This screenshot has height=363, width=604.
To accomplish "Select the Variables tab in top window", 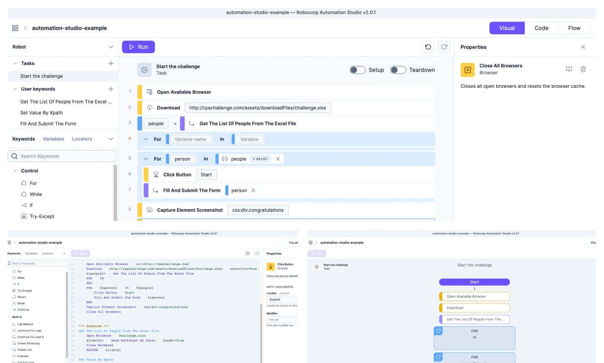I will (x=54, y=139).
